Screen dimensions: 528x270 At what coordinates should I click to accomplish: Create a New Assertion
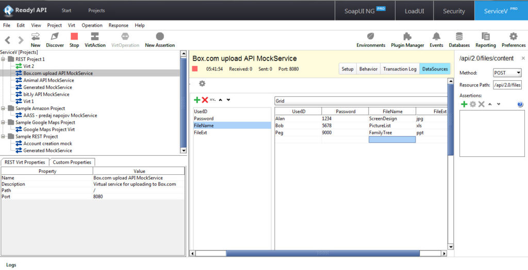pyautogui.click(x=160, y=40)
